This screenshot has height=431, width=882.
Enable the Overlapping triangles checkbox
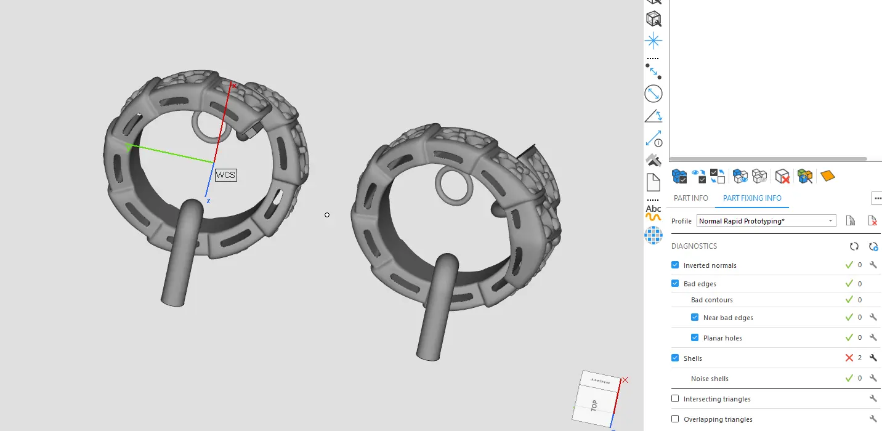pyautogui.click(x=676, y=419)
